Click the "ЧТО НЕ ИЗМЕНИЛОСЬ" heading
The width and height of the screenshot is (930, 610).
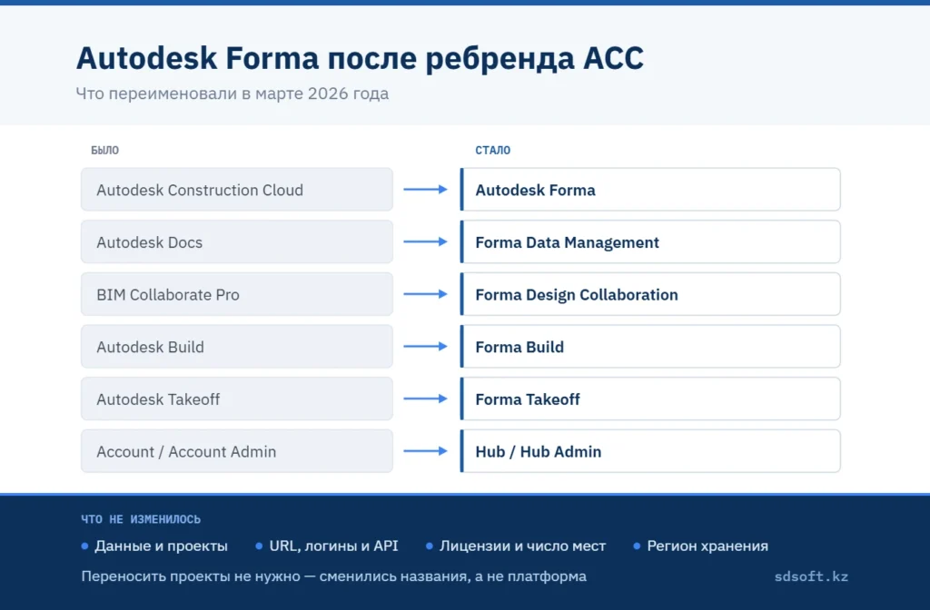coord(141,519)
